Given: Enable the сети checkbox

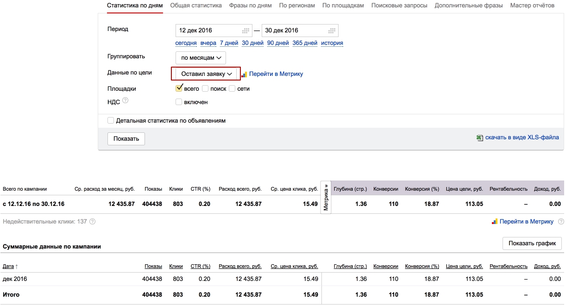Looking at the screenshot, I should point(232,88).
